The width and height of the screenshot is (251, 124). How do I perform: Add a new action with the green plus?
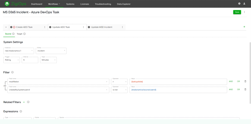[244, 27]
